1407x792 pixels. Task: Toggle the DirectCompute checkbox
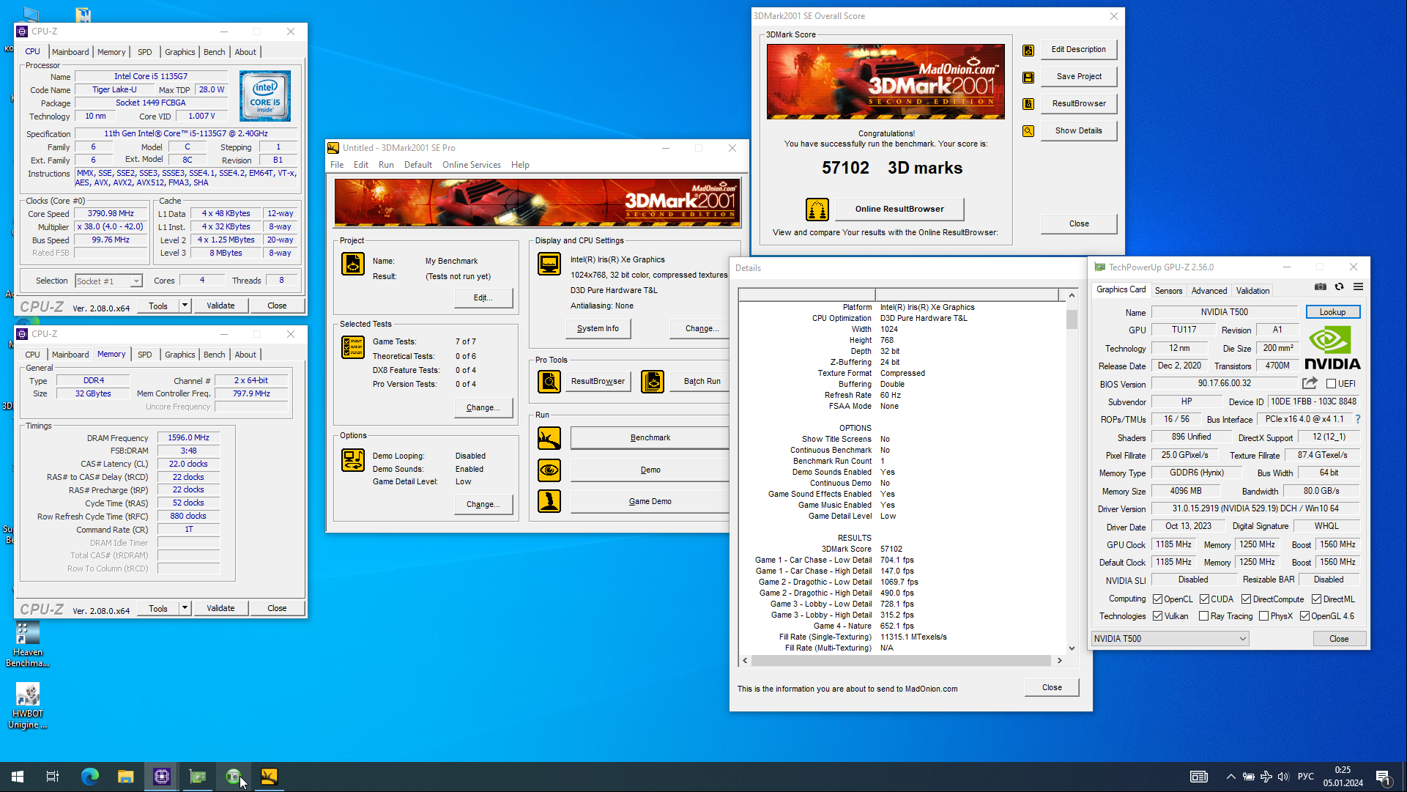point(1246,599)
